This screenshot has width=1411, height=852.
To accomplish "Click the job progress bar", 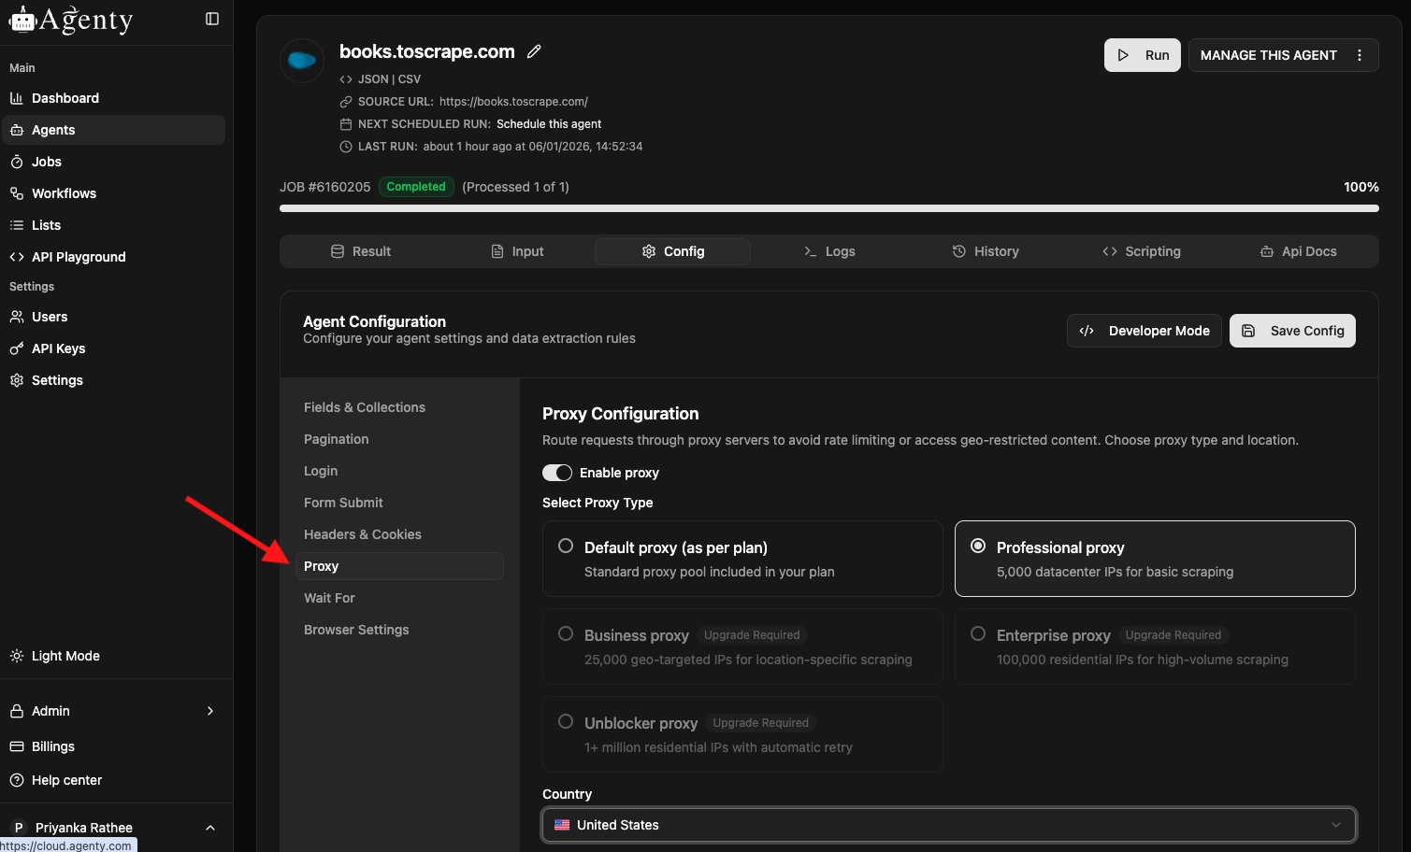I will click(x=828, y=208).
